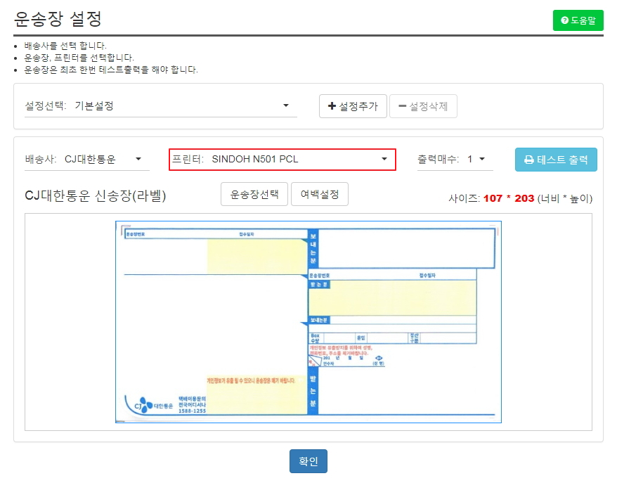Open the 배송사 dropdown showing CJ대한통운
The image size is (617, 483).
point(87,160)
